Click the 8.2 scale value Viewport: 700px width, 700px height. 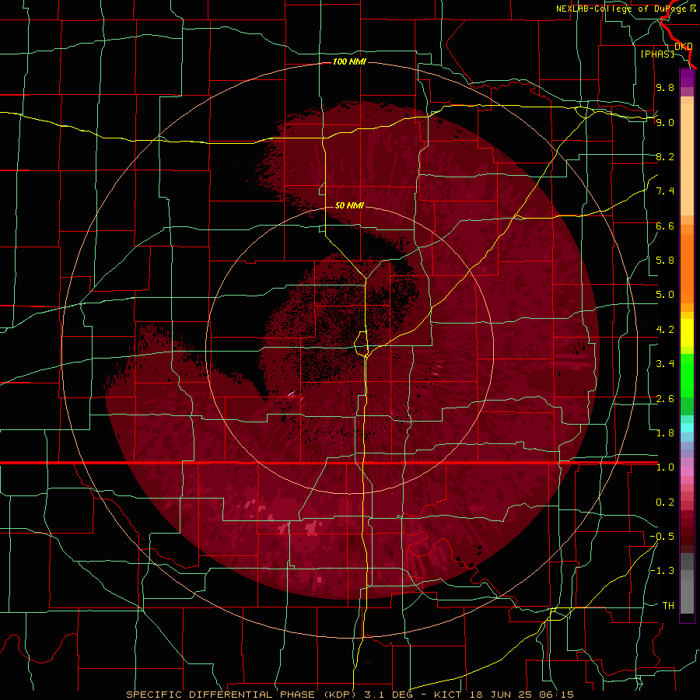point(665,156)
